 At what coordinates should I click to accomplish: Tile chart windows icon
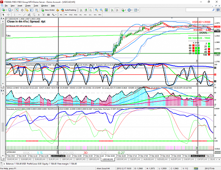coord(106,10)
